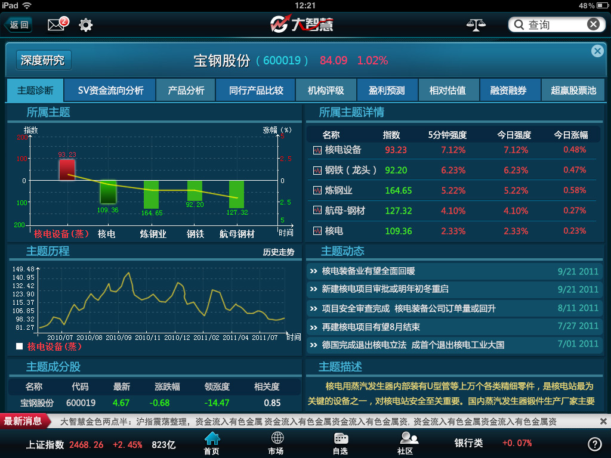Viewport: 611px width, 458px height.
Task: Tap 领涨度 column header
Action: tap(217, 386)
